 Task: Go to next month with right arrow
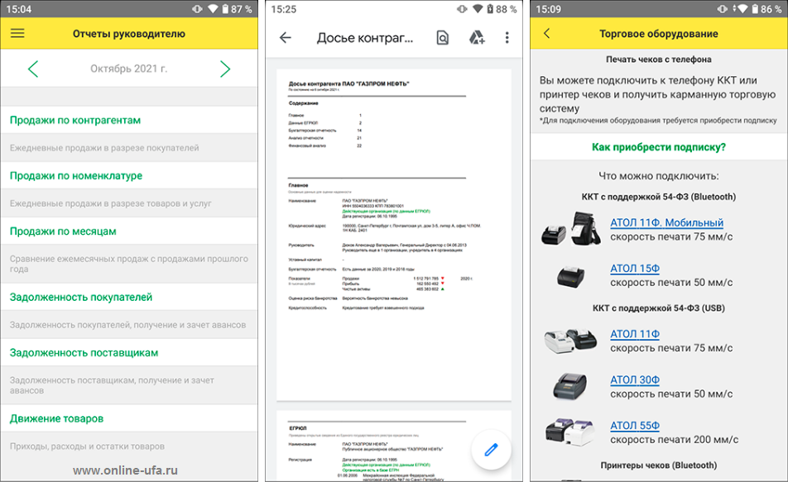[225, 69]
